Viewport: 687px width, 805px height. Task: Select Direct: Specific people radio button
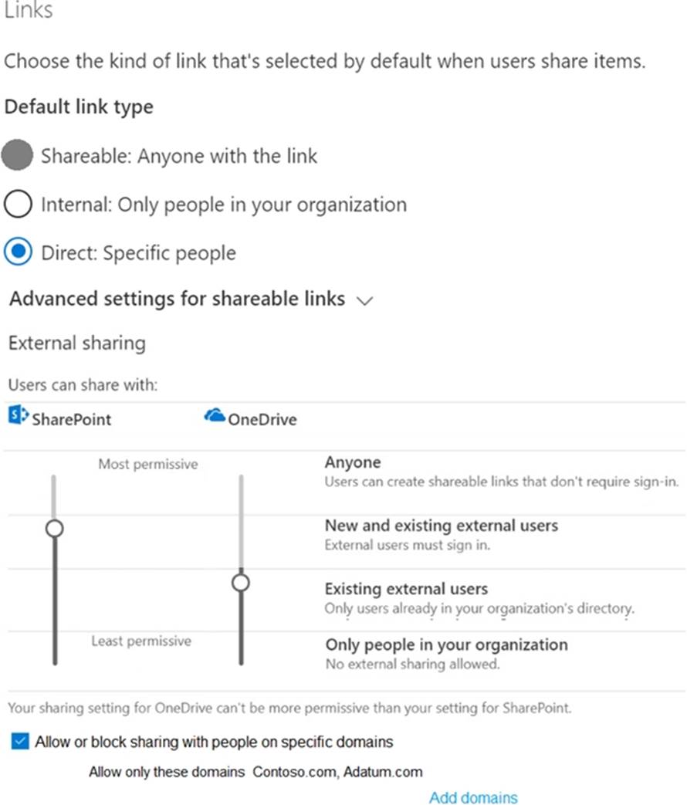click(x=19, y=252)
